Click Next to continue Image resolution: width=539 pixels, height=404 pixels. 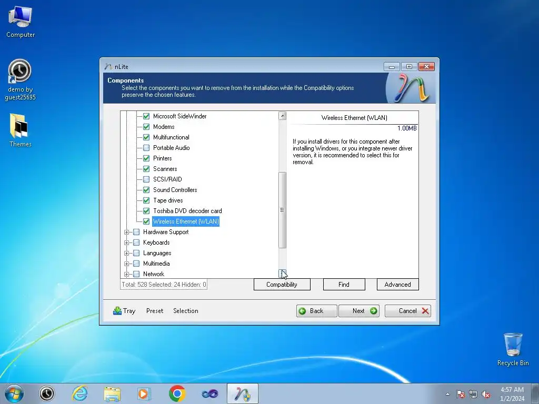click(x=359, y=311)
